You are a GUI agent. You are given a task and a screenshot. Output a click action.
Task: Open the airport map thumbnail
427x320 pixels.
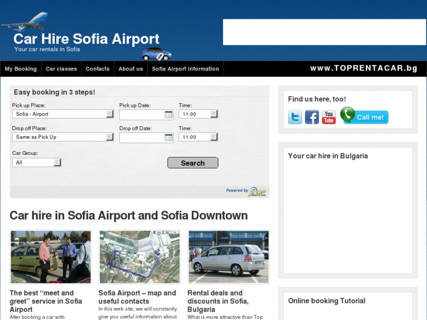pos(140,257)
